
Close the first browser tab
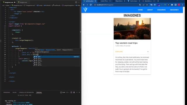95,1
